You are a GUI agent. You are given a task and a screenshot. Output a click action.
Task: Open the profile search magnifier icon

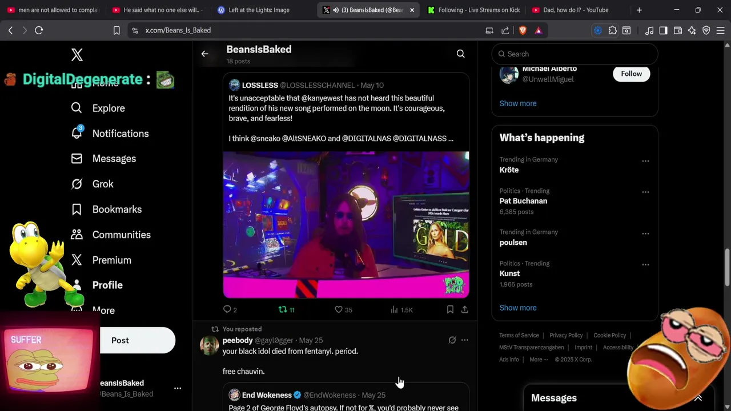coord(460,54)
